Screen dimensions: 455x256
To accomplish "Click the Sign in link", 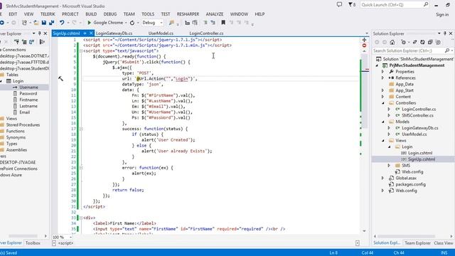I will pos(442,14).
